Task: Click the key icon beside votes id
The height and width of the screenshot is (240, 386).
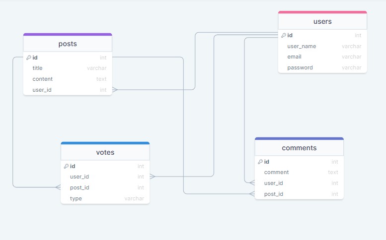Action: tap(66, 166)
